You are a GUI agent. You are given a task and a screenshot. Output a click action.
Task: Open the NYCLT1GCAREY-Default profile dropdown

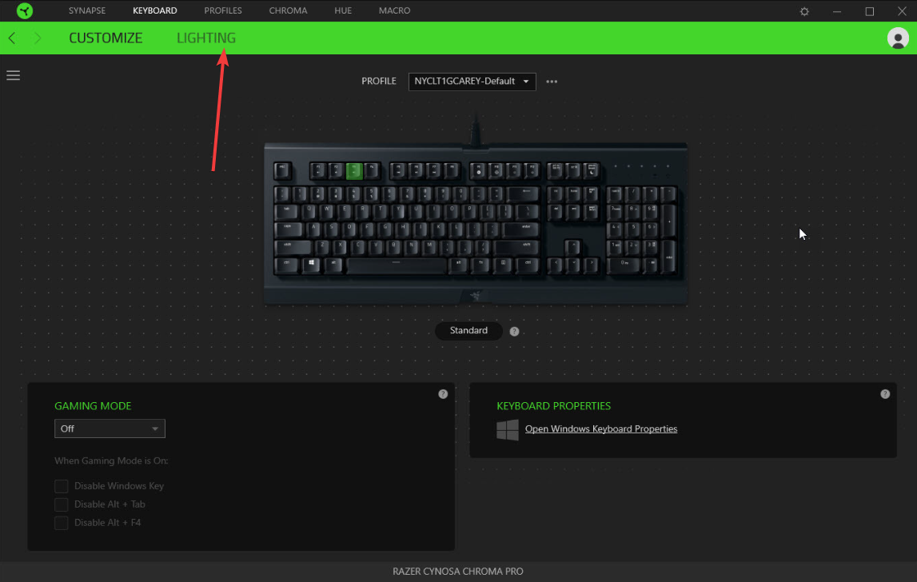tap(472, 82)
